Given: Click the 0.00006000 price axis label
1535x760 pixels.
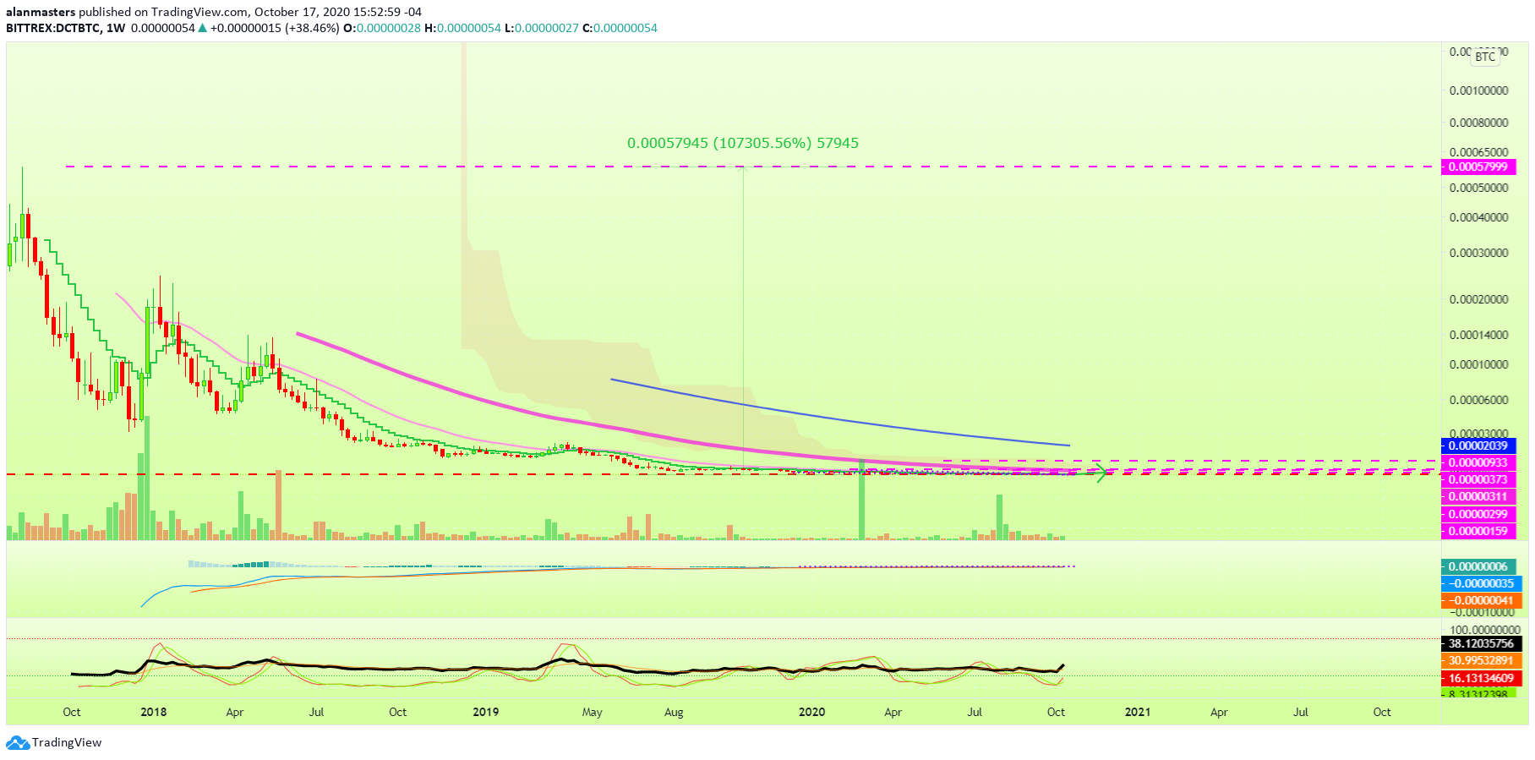Looking at the screenshot, I should coord(1478,400).
